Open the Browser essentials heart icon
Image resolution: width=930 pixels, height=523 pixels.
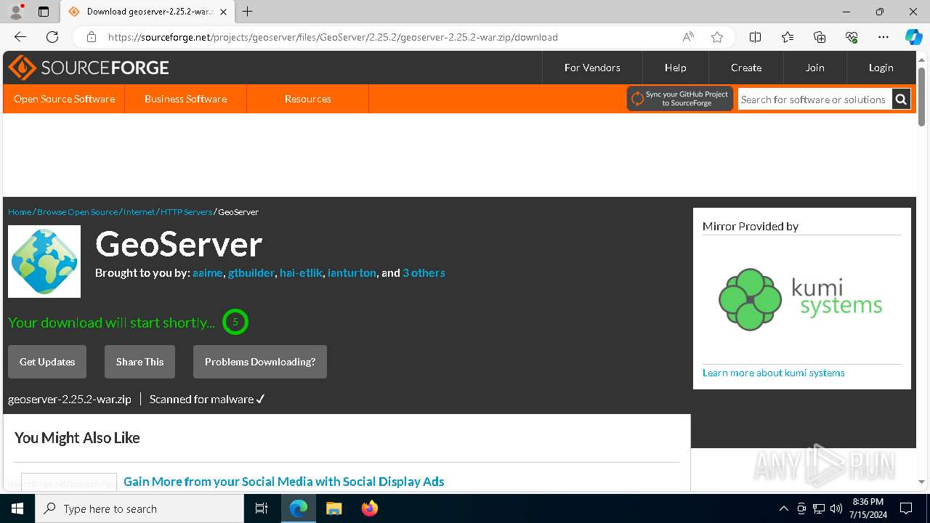[852, 37]
